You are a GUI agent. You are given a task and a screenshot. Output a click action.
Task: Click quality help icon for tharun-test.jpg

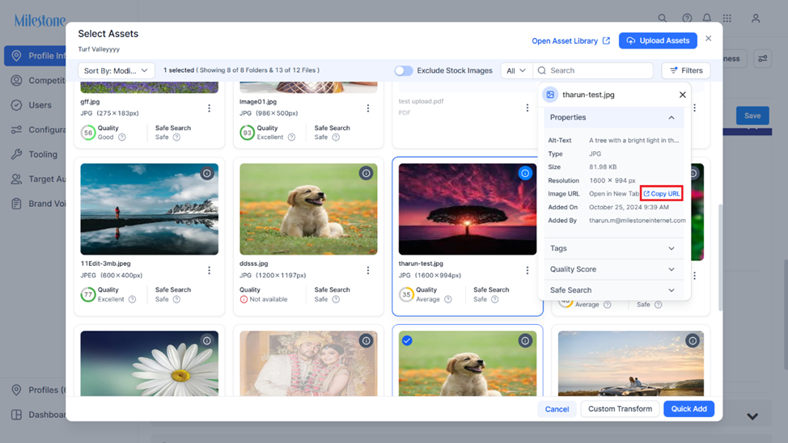(447, 299)
